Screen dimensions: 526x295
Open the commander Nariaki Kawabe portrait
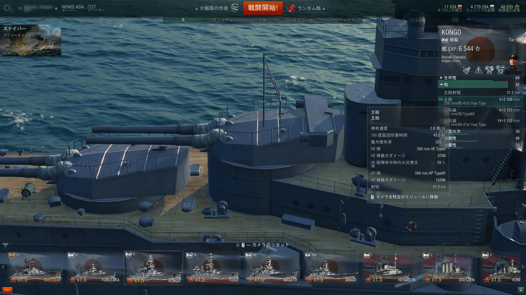[x=513, y=64]
